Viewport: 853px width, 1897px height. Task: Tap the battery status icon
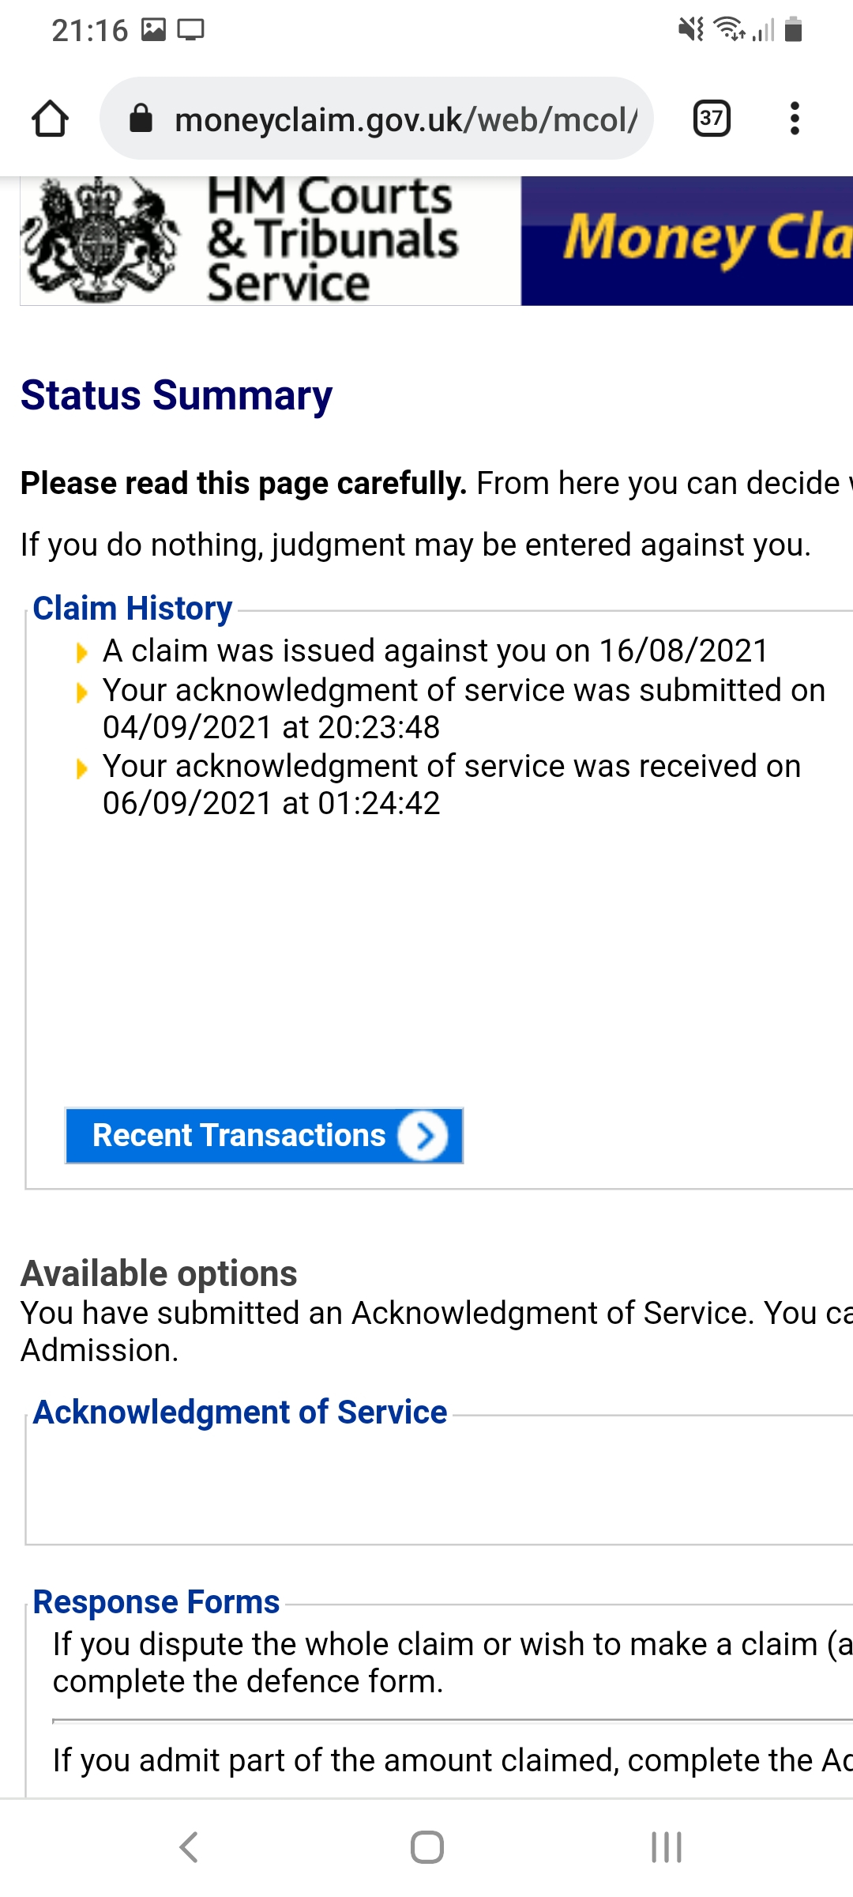coord(794,30)
